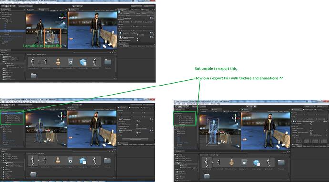The height and width of the screenshot is (182, 329).
Task: Collapse the first hierarchy item in the bottom-left window
Action: pos(3,113)
